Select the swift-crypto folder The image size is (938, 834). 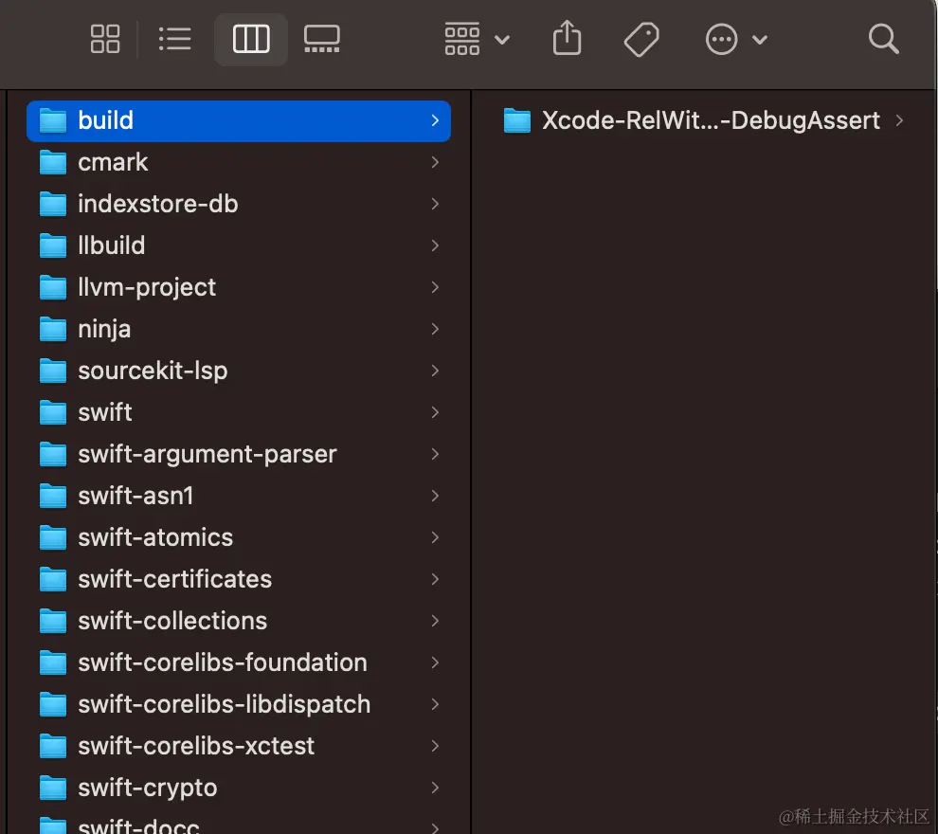[x=239, y=788]
